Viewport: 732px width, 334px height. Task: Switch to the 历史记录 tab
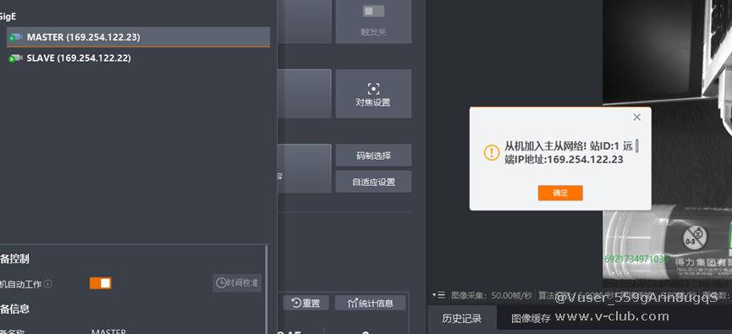[x=462, y=319]
